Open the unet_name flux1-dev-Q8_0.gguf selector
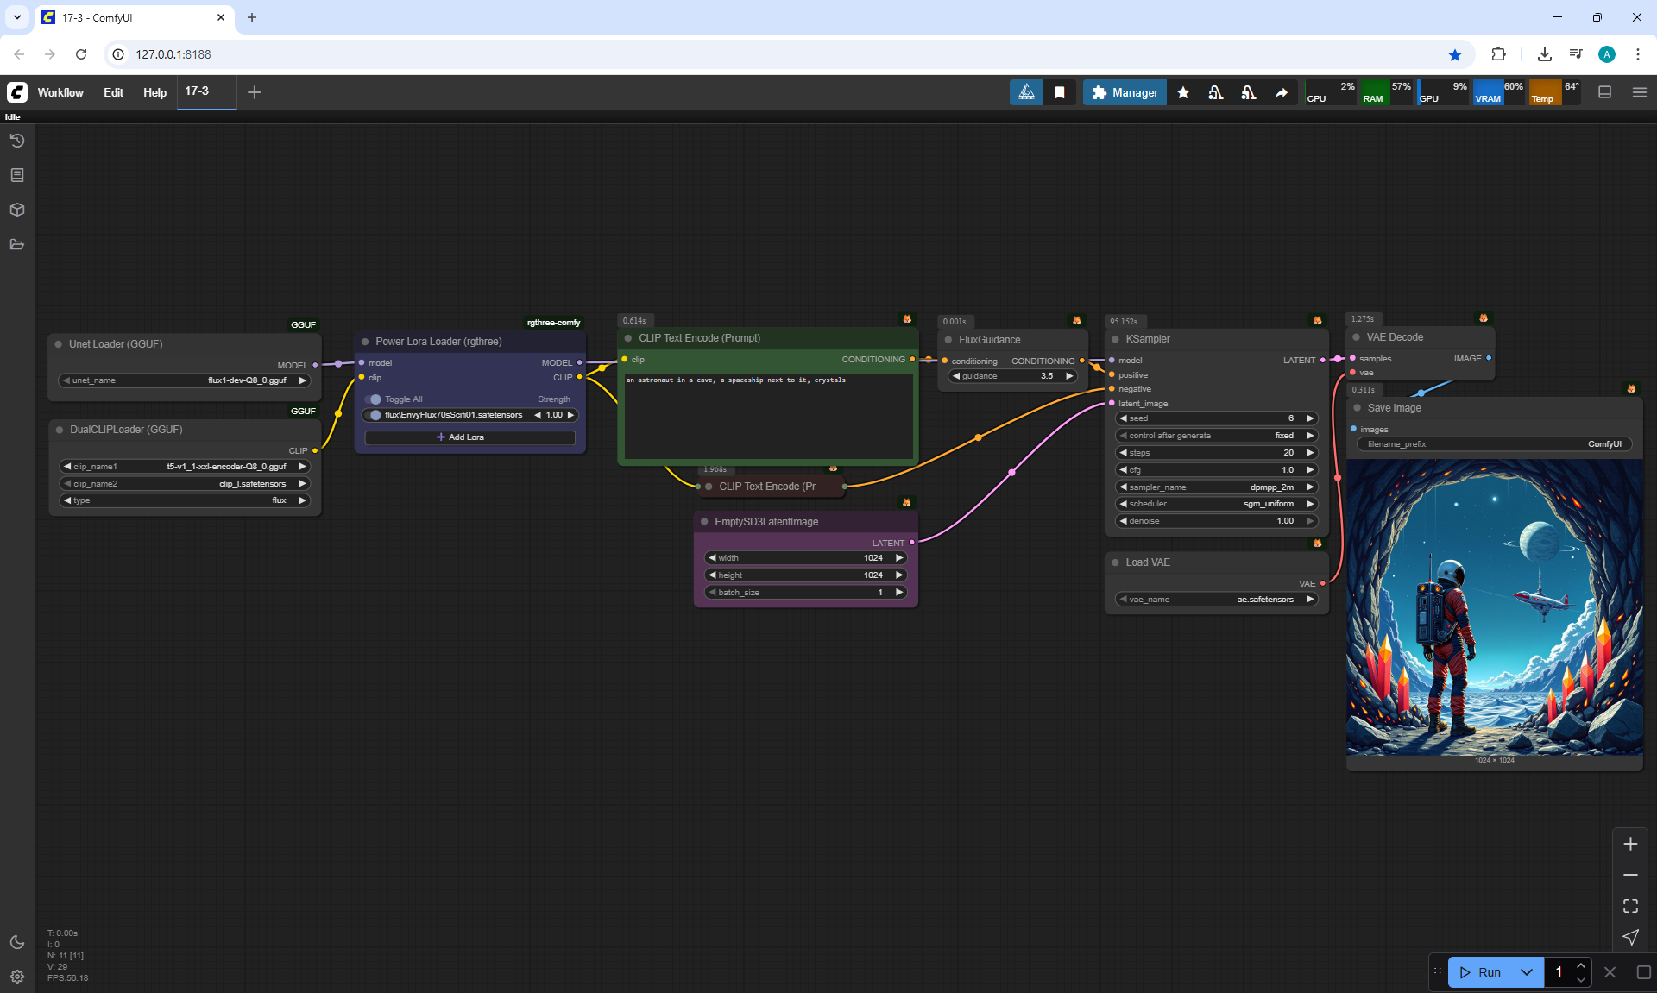 tap(185, 380)
